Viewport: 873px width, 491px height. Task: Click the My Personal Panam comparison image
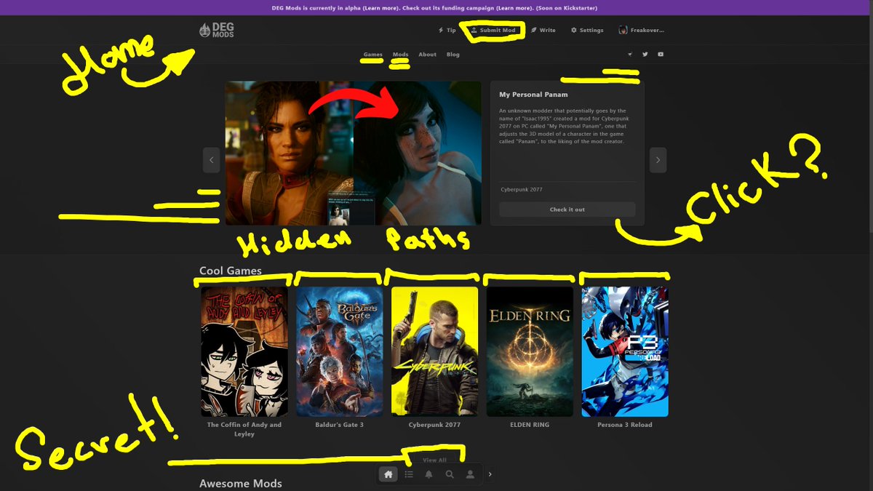(353, 153)
